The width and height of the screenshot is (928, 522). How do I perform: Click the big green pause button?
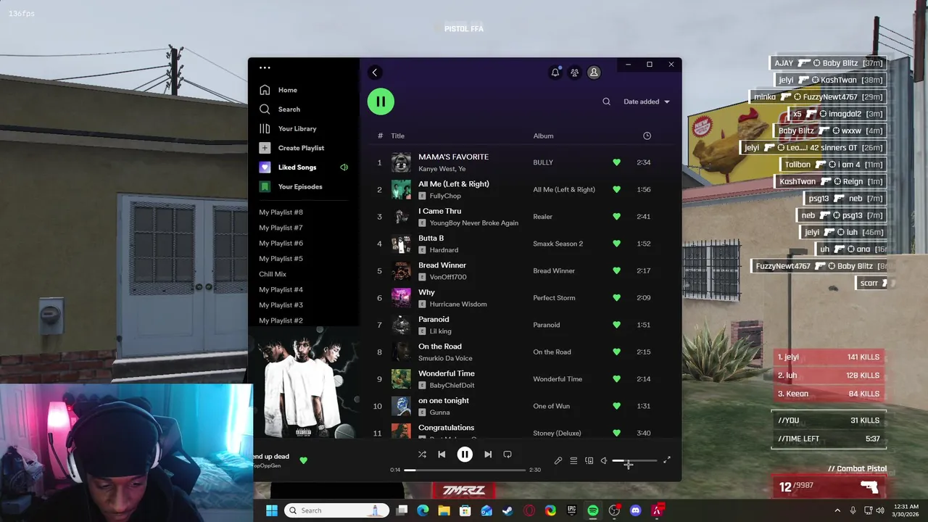(381, 101)
